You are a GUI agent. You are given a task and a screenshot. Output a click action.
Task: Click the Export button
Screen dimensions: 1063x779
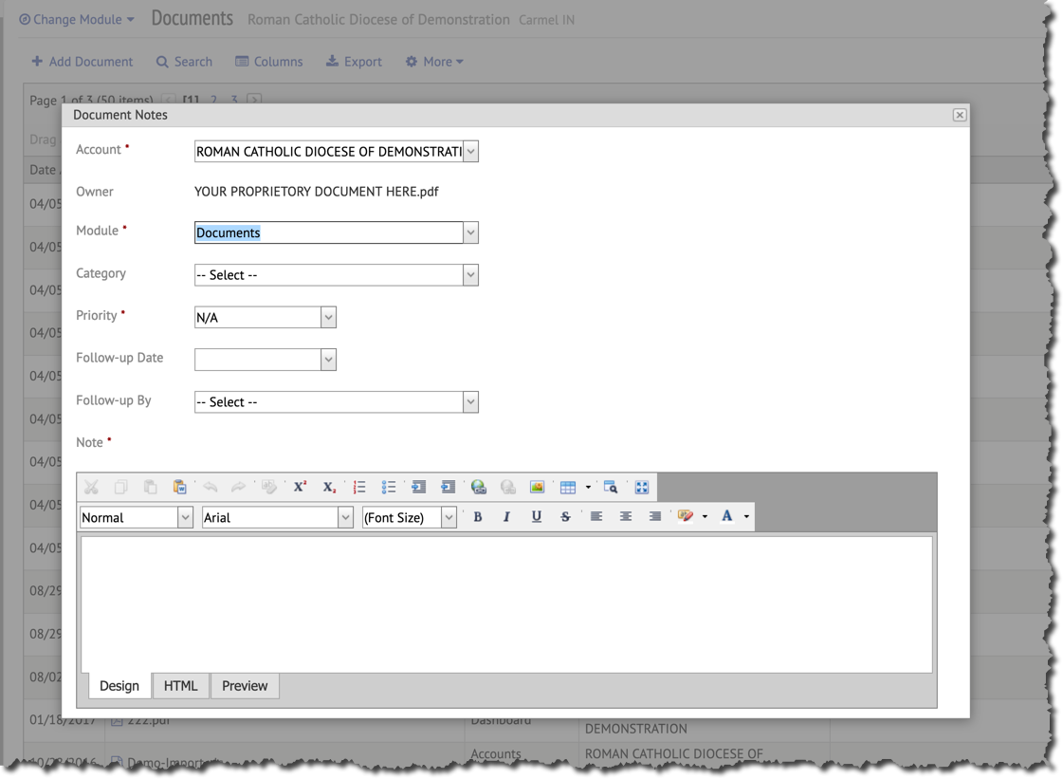click(354, 62)
